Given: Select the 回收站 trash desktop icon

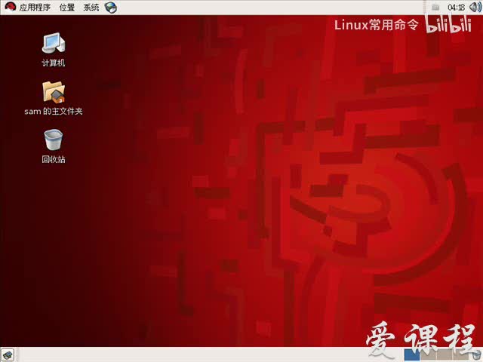Looking at the screenshot, I should (x=54, y=146).
